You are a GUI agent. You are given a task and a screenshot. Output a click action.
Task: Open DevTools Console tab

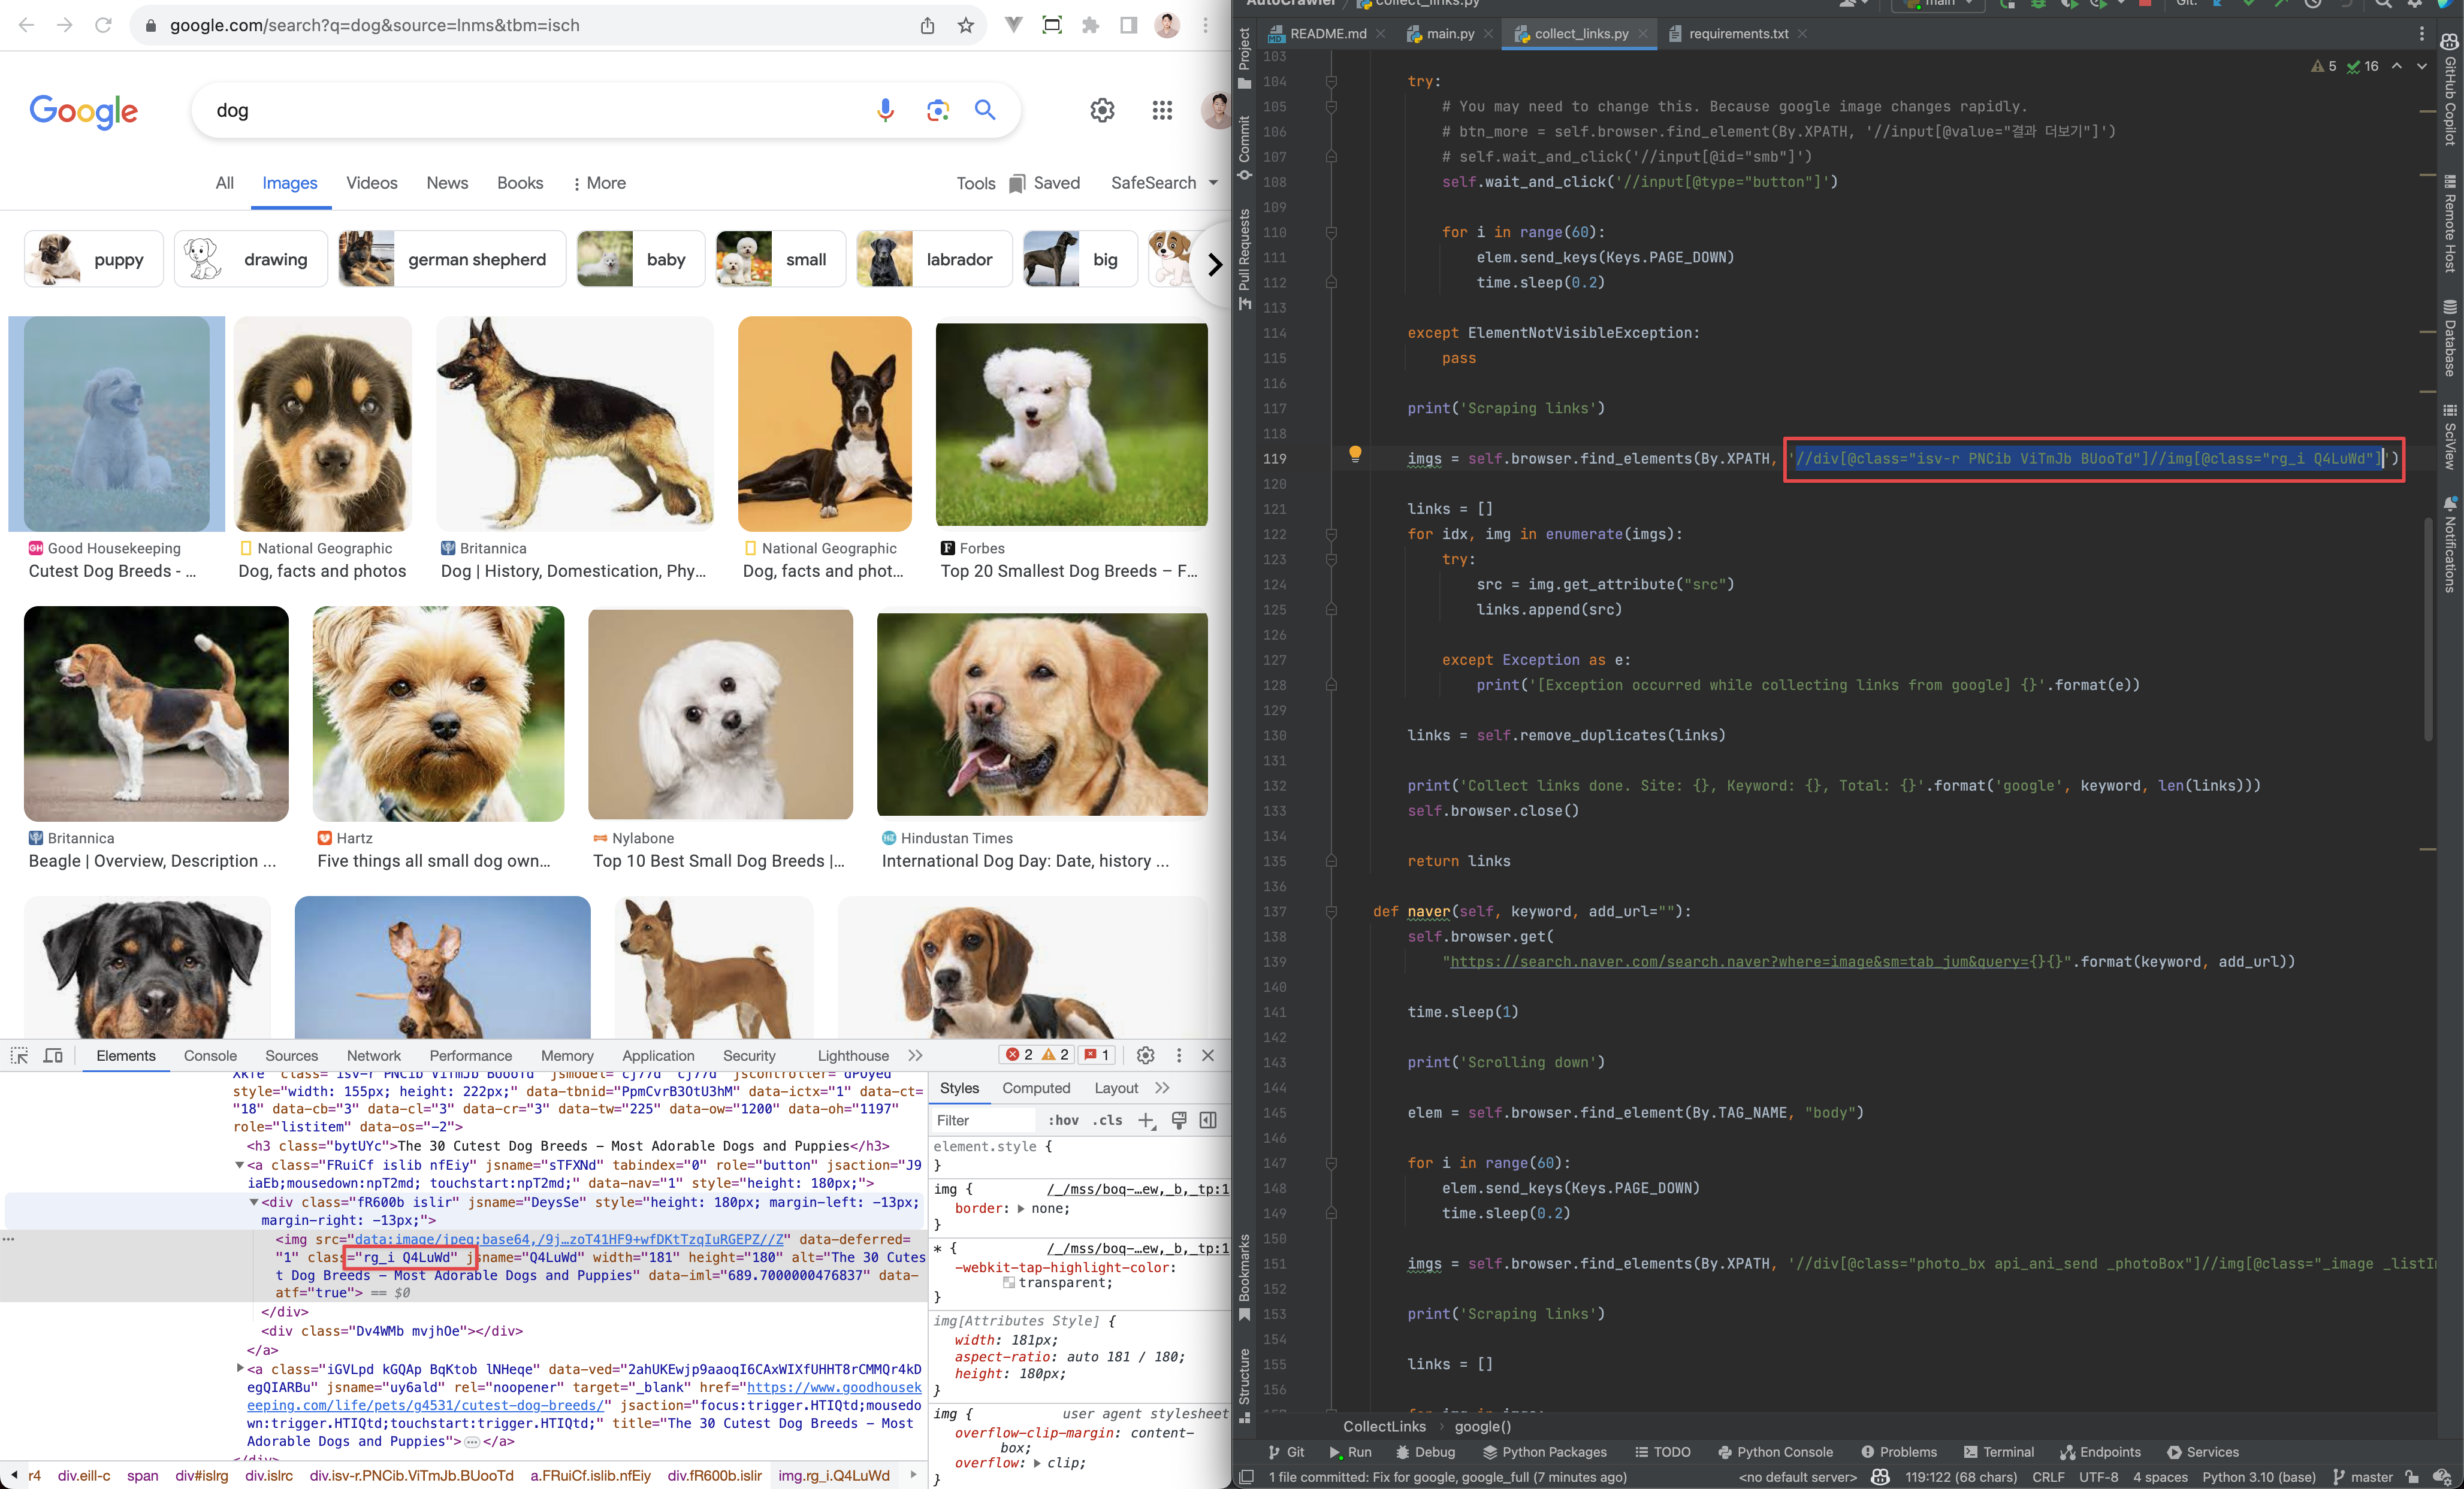[210, 1055]
